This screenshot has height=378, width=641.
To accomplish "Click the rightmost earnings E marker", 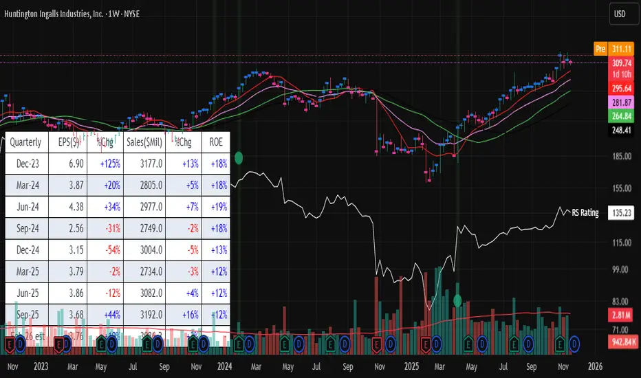I will 561,342.
